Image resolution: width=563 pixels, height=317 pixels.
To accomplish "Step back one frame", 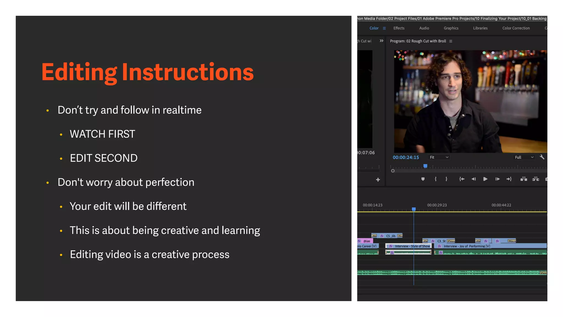I will 473,179.
